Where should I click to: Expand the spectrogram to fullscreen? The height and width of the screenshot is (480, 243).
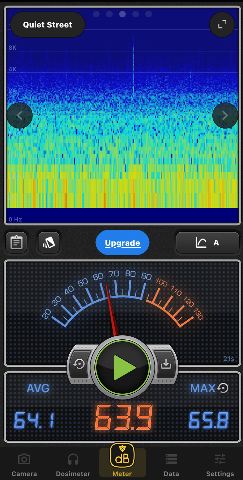tap(222, 25)
